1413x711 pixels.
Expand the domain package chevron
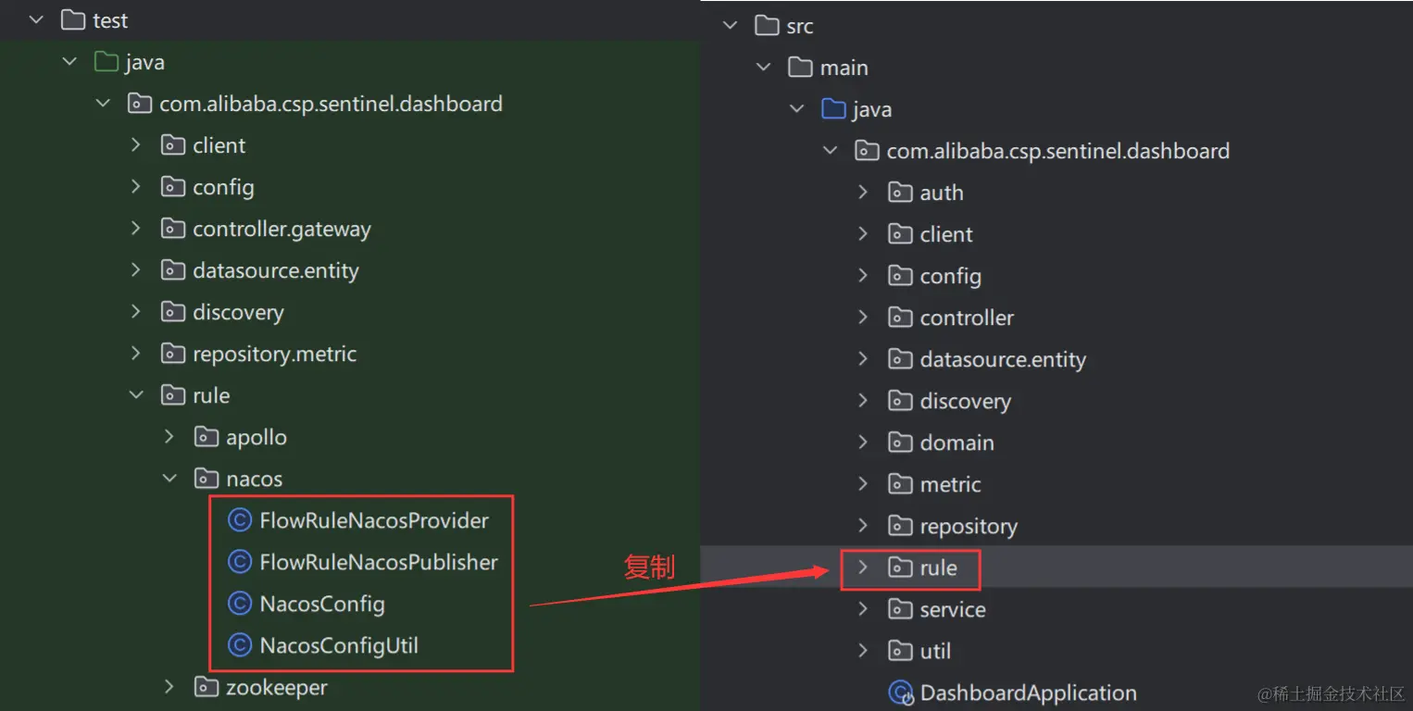(863, 443)
